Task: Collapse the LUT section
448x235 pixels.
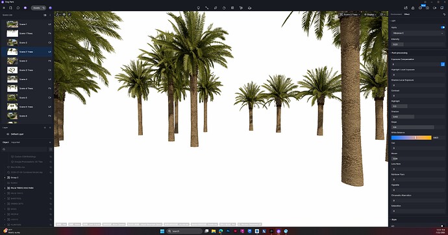Action: (390, 21)
